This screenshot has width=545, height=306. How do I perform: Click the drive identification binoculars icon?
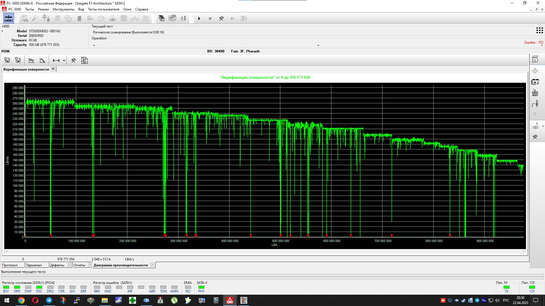[25, 18]
